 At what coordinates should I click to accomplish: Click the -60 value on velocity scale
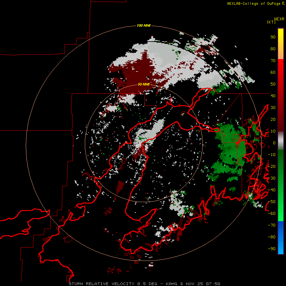coord(272,214)
